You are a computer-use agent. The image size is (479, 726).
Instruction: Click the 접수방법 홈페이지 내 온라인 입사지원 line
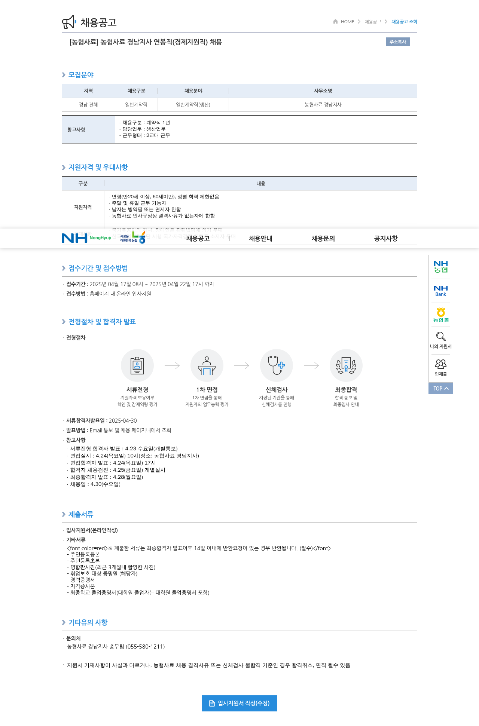[109, 294]
